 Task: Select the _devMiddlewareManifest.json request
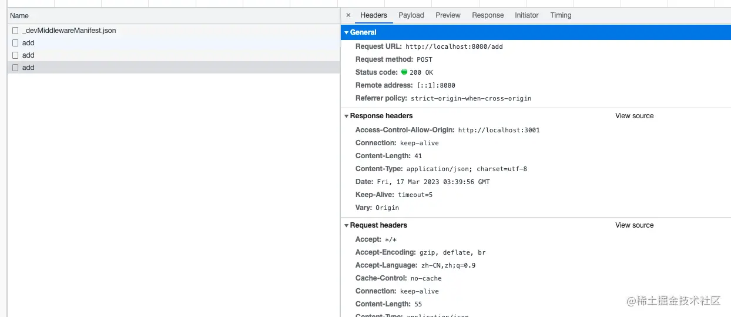click(69, 30)
